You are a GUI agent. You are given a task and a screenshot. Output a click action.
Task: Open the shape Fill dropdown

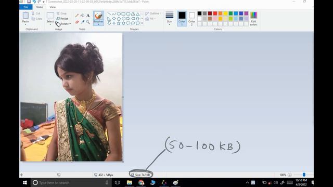[150, 19]
